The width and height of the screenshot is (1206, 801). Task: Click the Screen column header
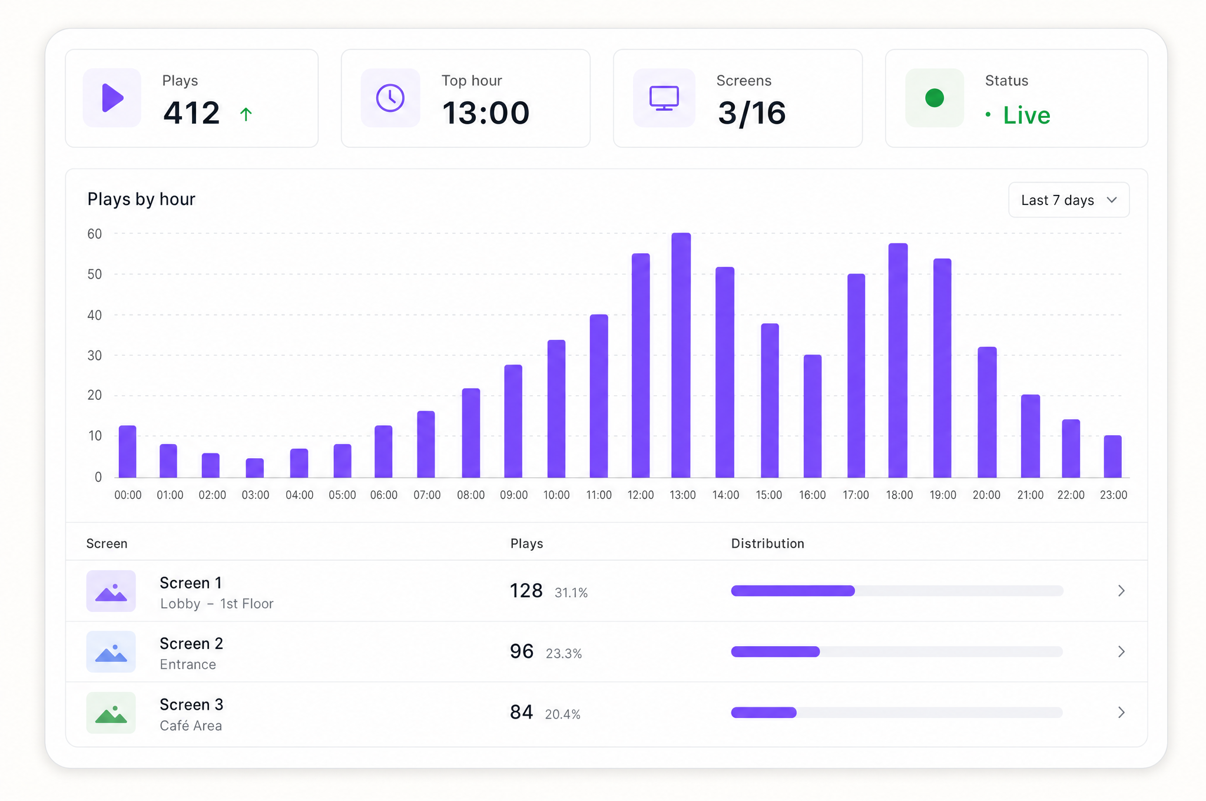point(107,544)
